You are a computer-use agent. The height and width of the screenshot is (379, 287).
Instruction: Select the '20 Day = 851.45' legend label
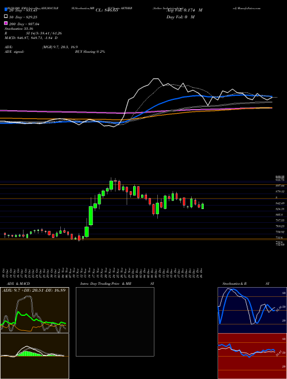[x=23, y=10]
